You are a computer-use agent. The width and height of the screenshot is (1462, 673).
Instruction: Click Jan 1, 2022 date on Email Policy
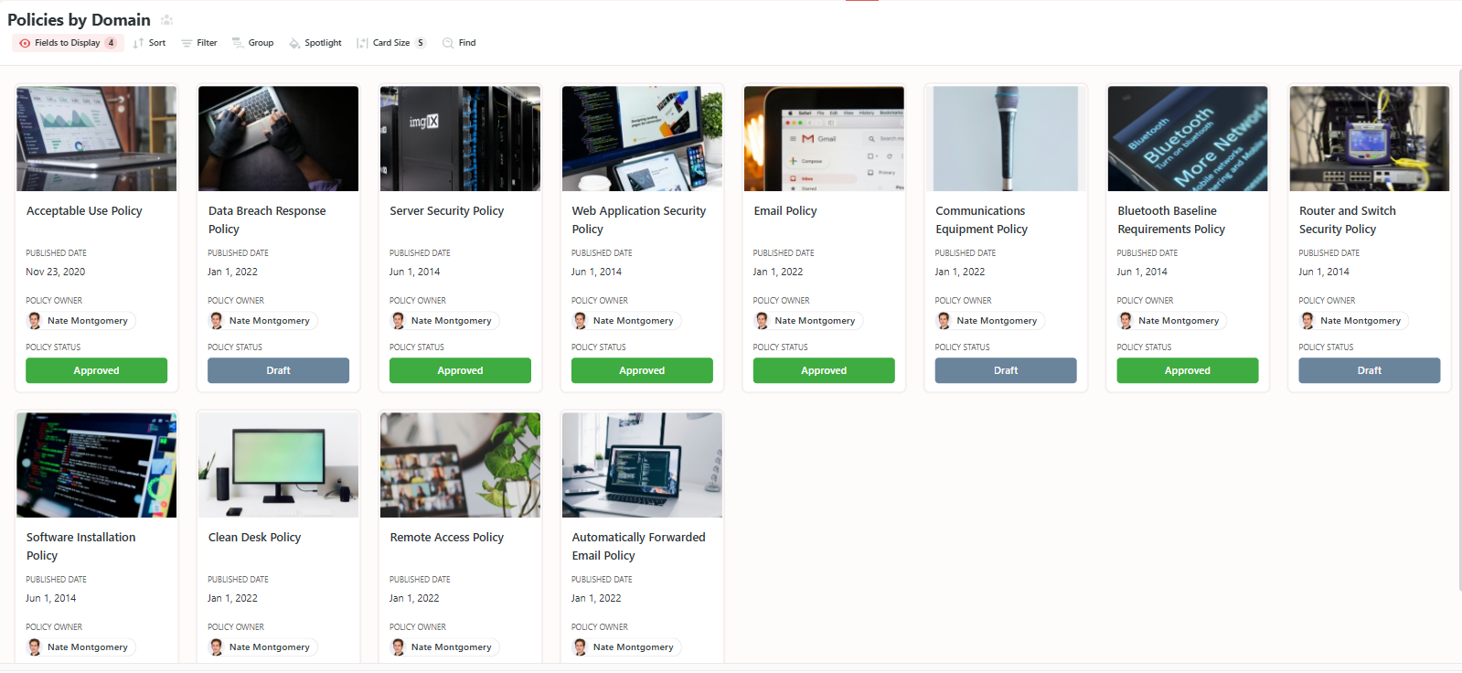click(x=778, y=272)
